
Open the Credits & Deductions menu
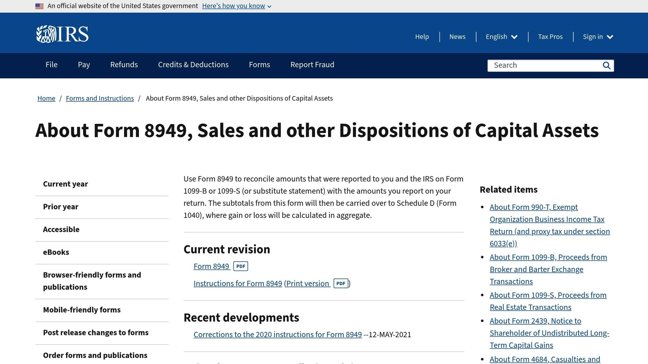pos(193,65)
